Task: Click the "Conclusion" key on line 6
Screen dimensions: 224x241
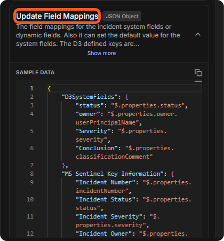Action: (97, 148)
